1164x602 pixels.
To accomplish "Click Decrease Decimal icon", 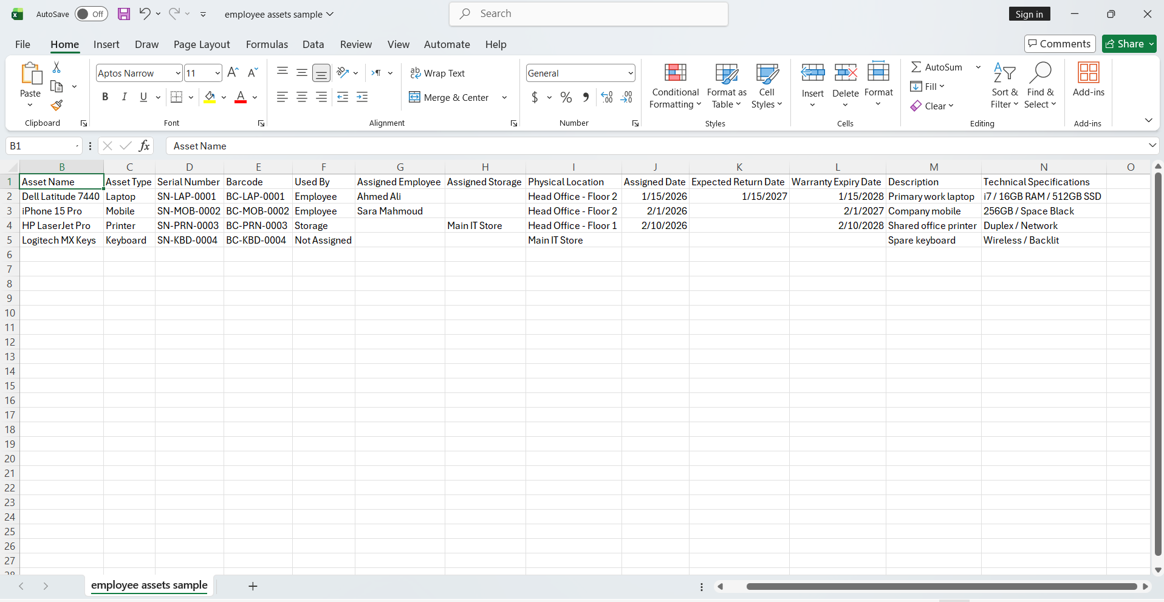I will click(x=626, y=97).
